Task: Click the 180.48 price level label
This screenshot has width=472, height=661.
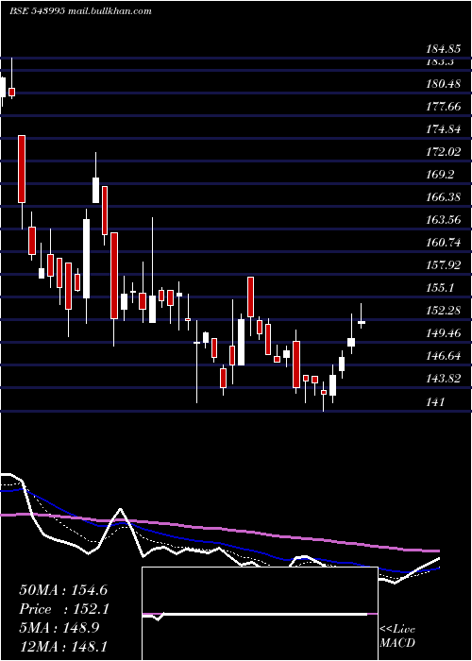Action: pos(443,84)
